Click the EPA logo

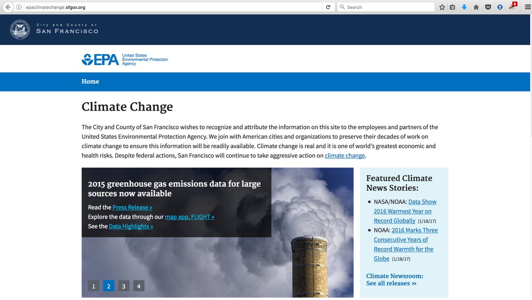tap(100, 59)
